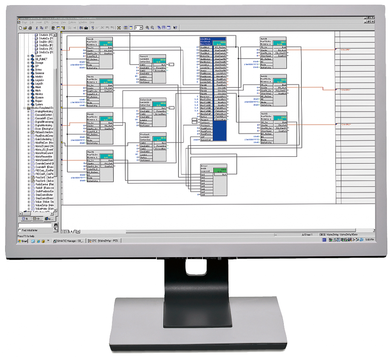Select the Valve2Way template in tree
The image size is (392, 358).
[x=42, y=205]
